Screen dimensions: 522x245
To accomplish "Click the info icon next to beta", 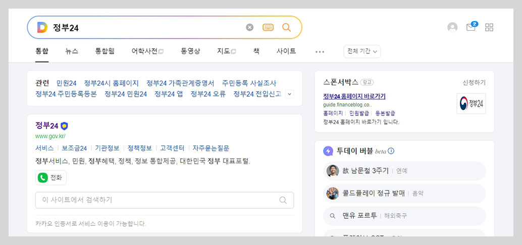I will (x=391, y=151).
